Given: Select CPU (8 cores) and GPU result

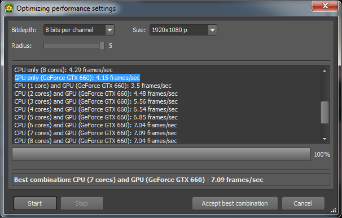Looking at the screenshot, I should [x=96, y=141].
